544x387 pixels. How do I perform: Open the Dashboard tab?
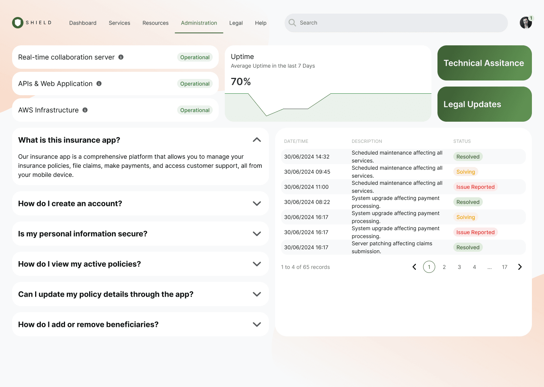(x=83, y=23)
